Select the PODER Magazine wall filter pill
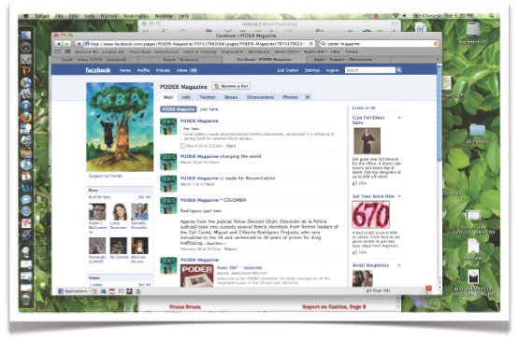This screenshot has width=519, height=342. click(x=179, y=109)
